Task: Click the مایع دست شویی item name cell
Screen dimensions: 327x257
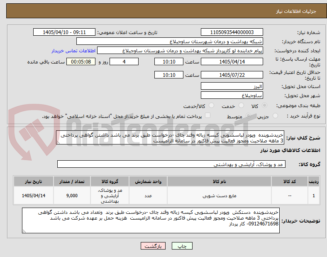Action: (219, 196)
